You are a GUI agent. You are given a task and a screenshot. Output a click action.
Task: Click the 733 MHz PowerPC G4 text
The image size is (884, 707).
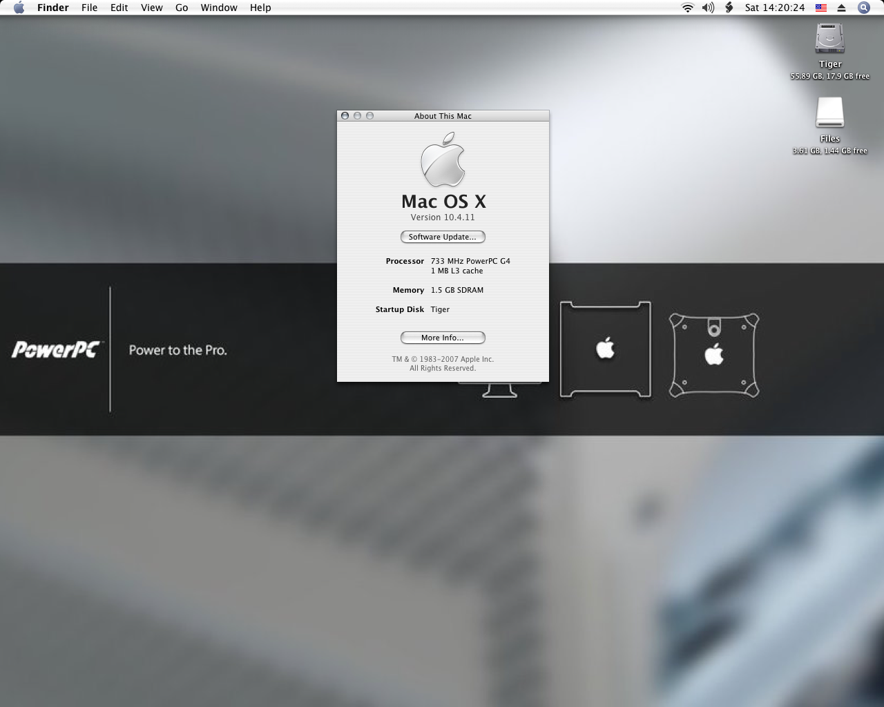click(x=470, y=261)
